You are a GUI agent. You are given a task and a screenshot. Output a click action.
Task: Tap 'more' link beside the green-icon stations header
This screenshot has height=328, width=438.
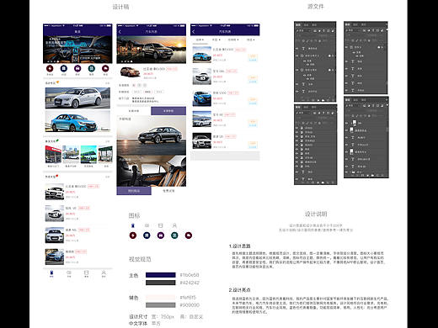point(107,141)
